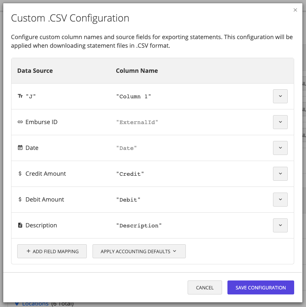Image resolution: width=306 pixels, height=307 pixels.
Task: Dismiss the dialog with the X icon
Action: [x=295, y=10]
